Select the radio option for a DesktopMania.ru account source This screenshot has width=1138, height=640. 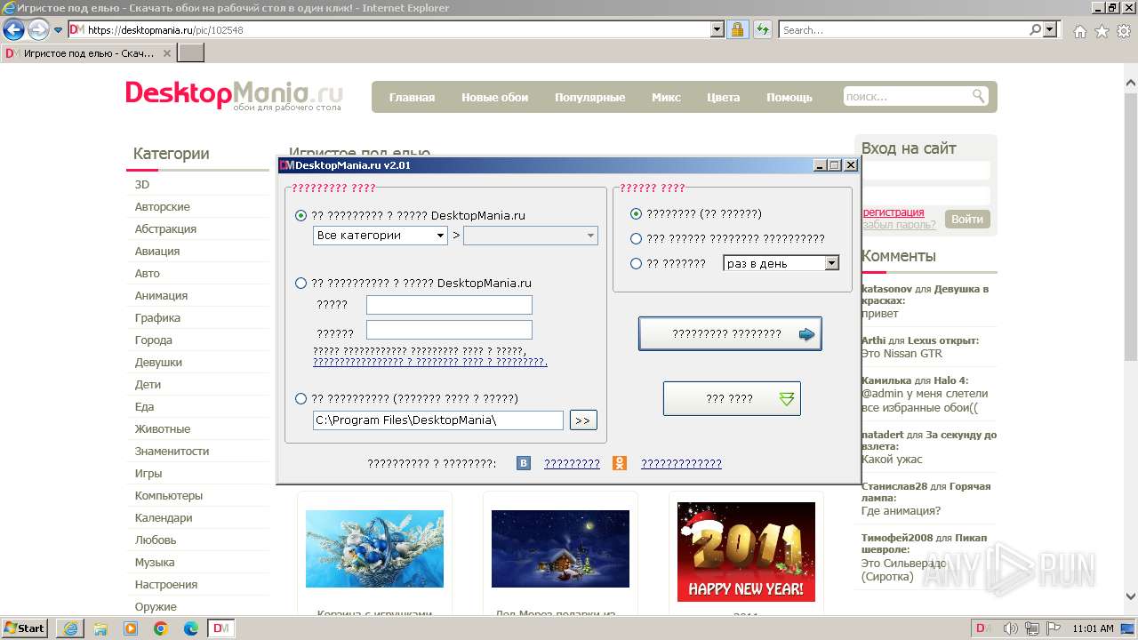coord(301,284)
